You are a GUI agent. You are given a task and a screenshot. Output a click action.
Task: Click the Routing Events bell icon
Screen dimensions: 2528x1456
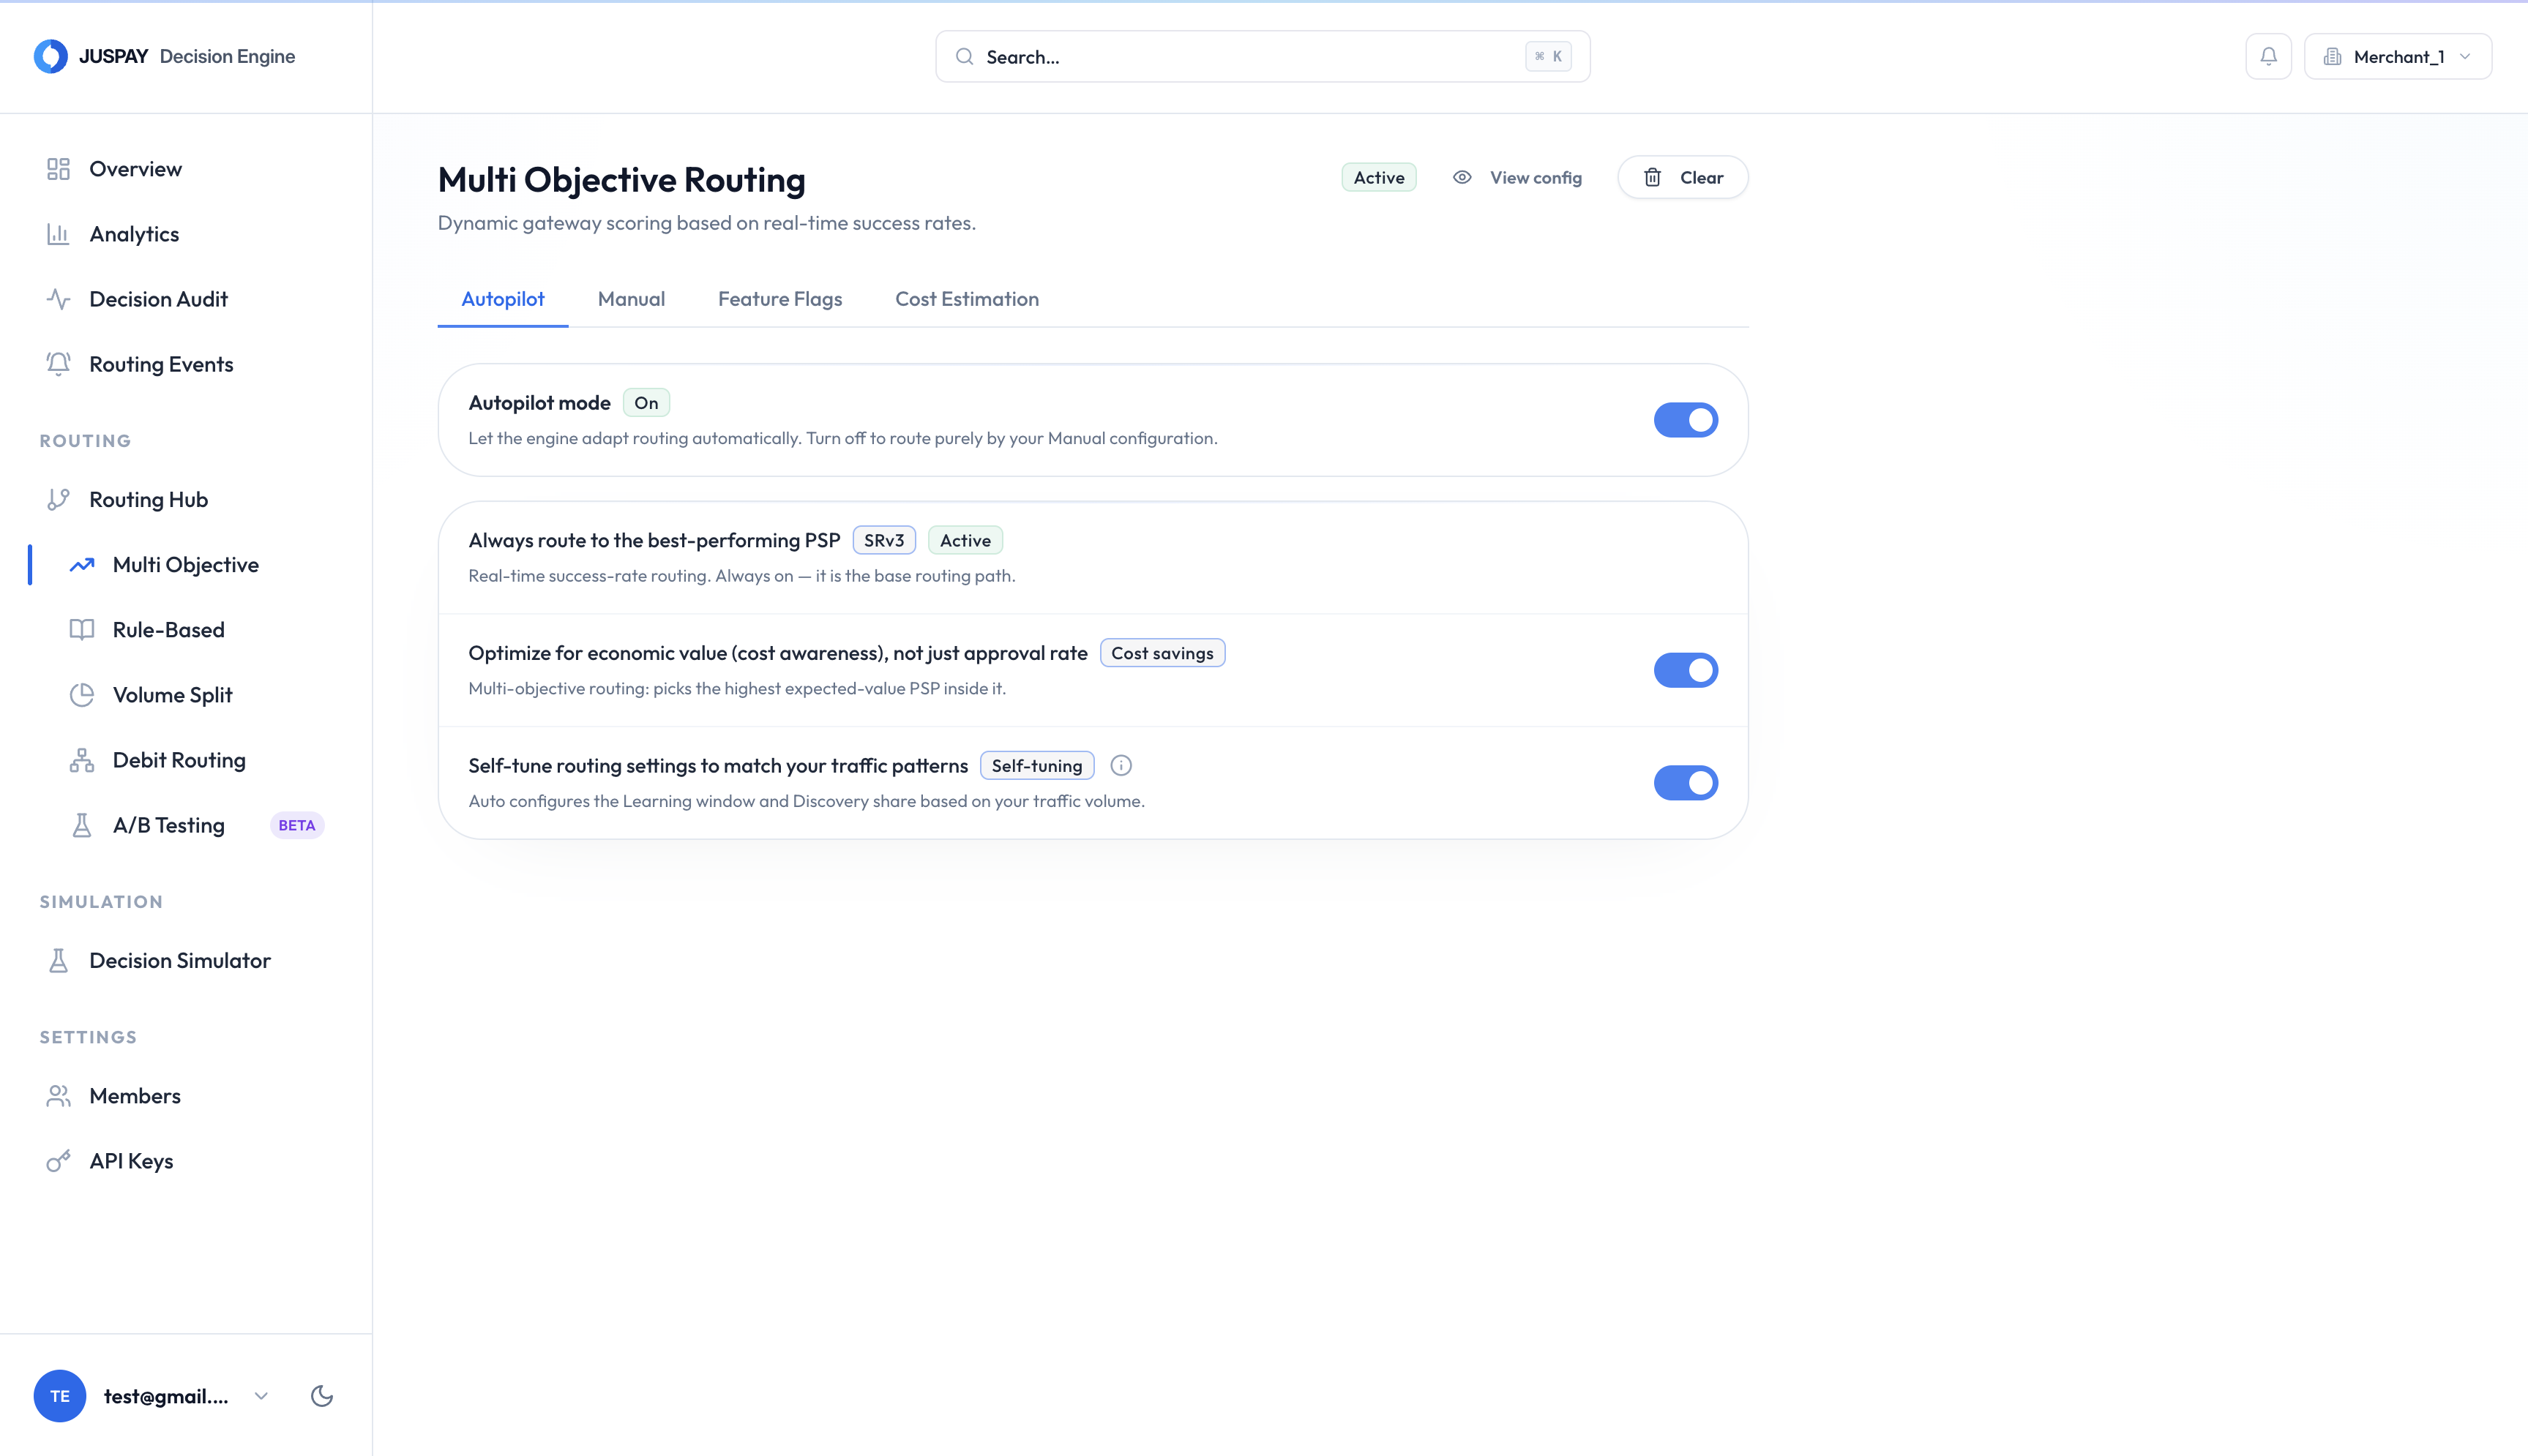58,364
